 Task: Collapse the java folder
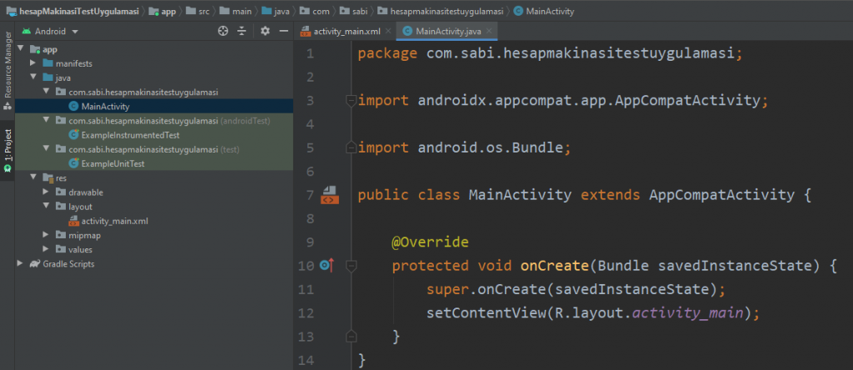(x=33, y=77)
